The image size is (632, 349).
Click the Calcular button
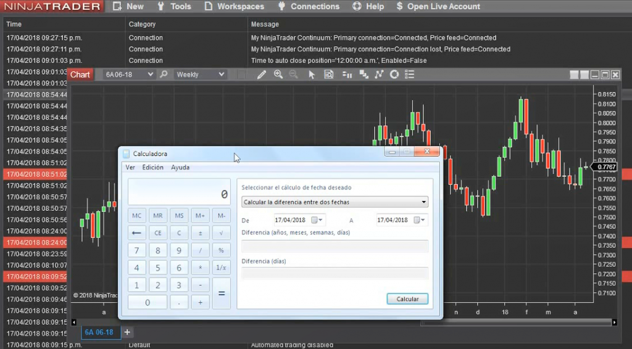click(x=407, y=299)
